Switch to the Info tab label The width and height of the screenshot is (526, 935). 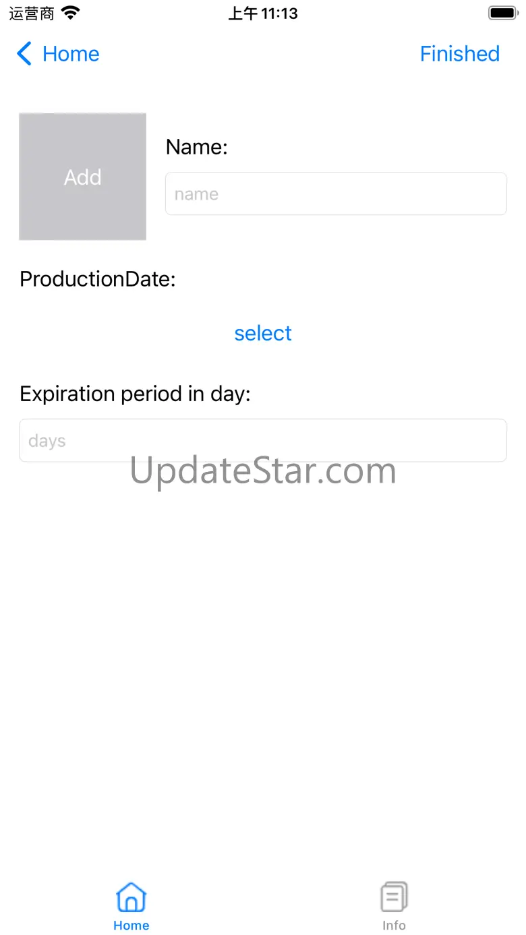[x=394, y=926]
